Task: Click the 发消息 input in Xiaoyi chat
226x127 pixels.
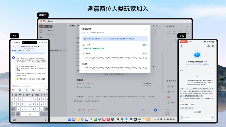Action: 197,117
